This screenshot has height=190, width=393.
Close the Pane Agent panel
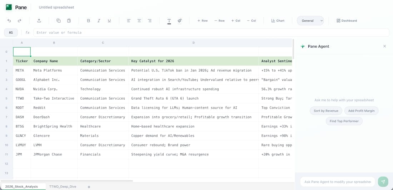click(384, 46)
